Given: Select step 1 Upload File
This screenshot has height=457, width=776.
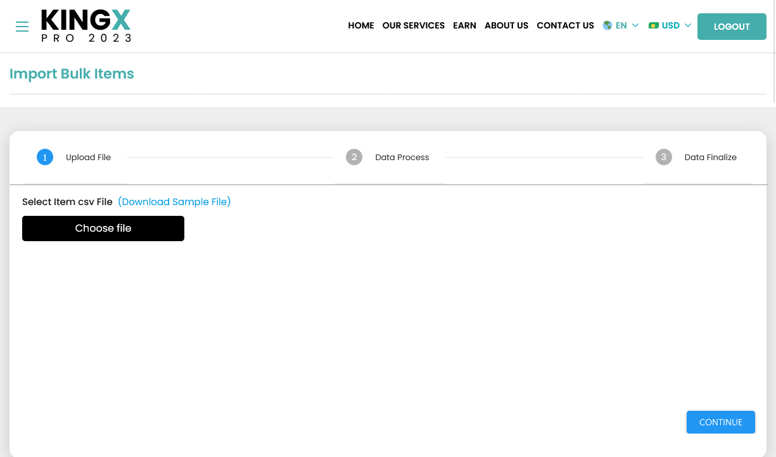Looking at the screenshot, I should pyautogui.click(x=75, y=157).
